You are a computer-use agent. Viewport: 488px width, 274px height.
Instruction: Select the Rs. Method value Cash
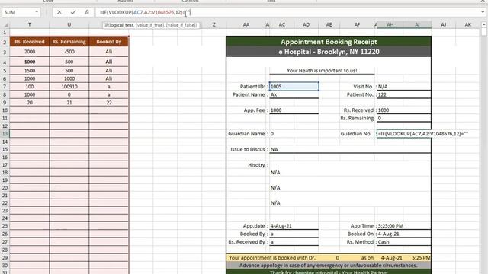[404, 242]
